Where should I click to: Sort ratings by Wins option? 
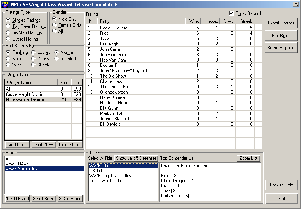(8, 65)
